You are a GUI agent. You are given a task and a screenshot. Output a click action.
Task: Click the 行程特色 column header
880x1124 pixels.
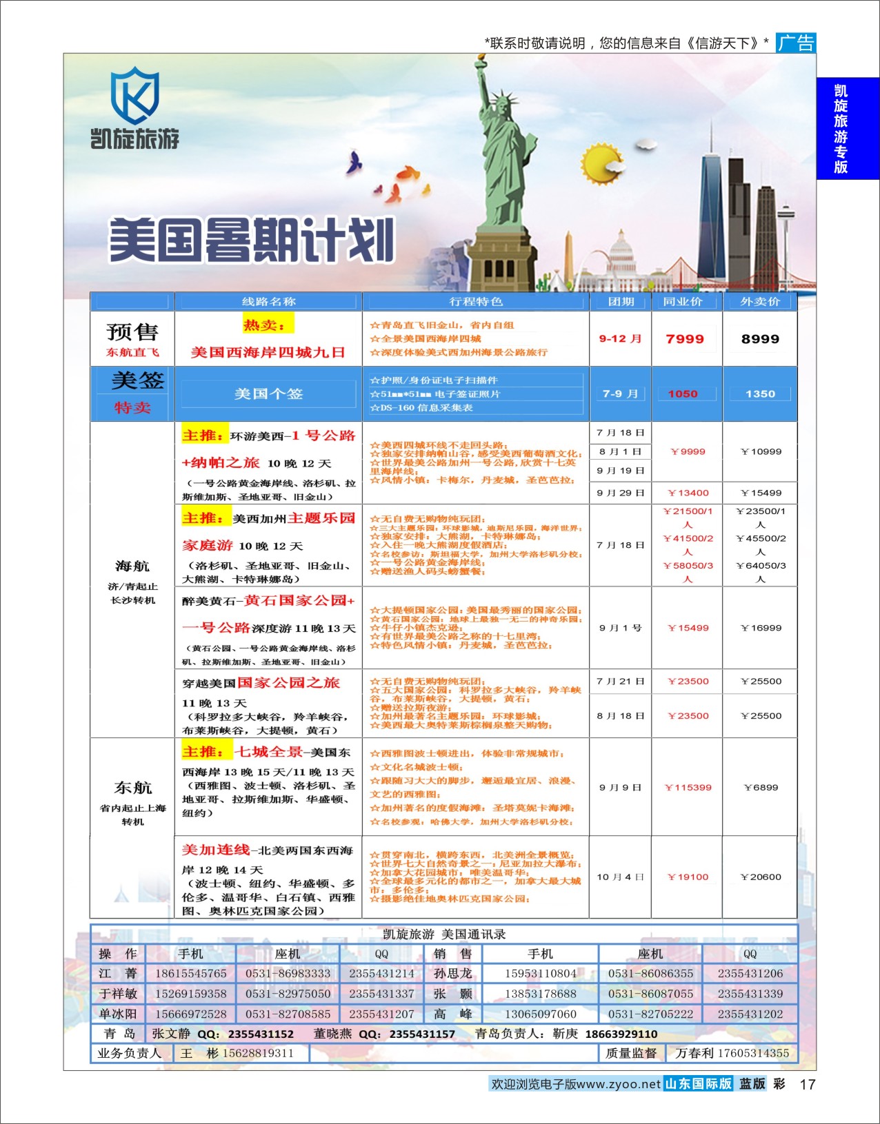point(476,301)
